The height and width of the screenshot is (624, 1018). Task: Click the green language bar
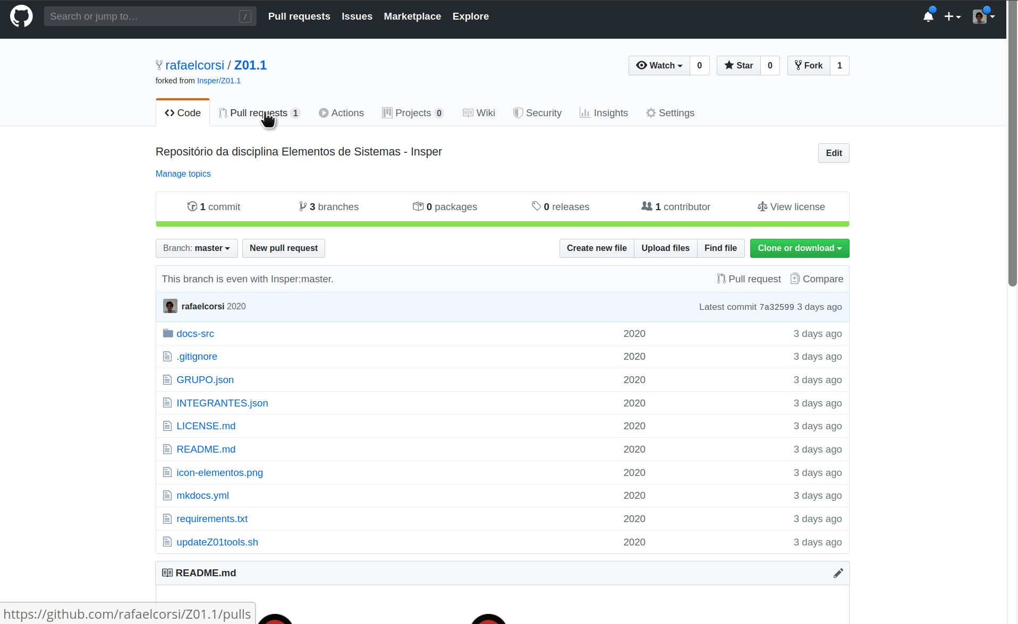[x=502, y=224]
